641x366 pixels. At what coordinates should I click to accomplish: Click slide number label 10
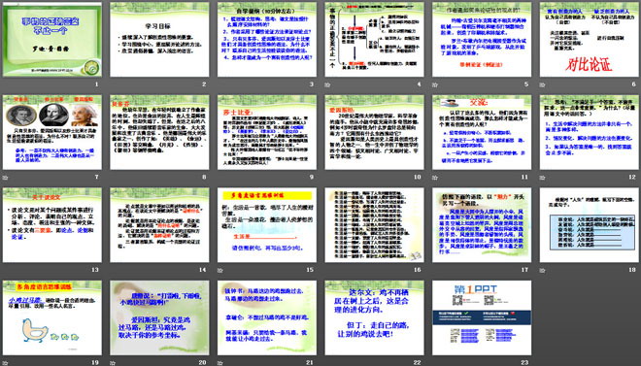pyautogui.click(x=418, y=178)
